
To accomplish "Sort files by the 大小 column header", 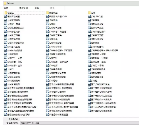I will (52, 8).
